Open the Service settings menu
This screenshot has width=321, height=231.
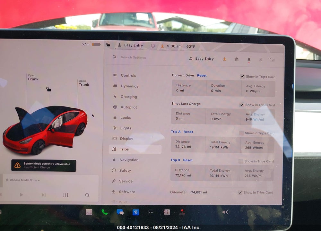click(122, 181)
